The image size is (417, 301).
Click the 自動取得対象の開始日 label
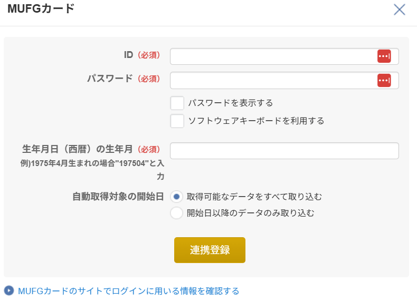(118, 197)
